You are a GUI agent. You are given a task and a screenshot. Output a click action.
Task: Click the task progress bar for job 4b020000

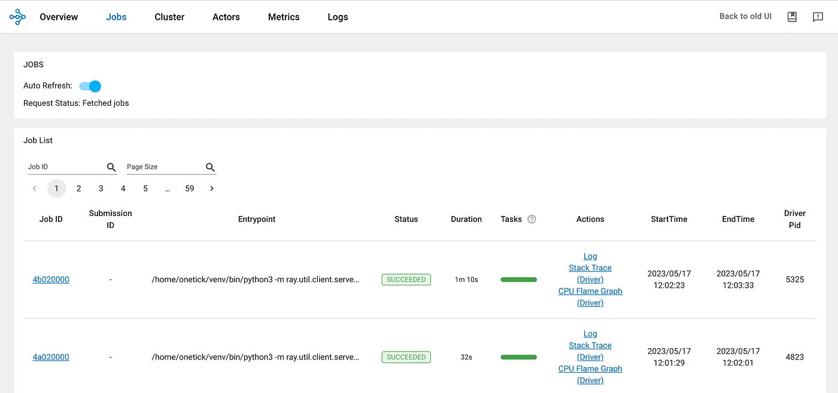click(x=518, y=279)
